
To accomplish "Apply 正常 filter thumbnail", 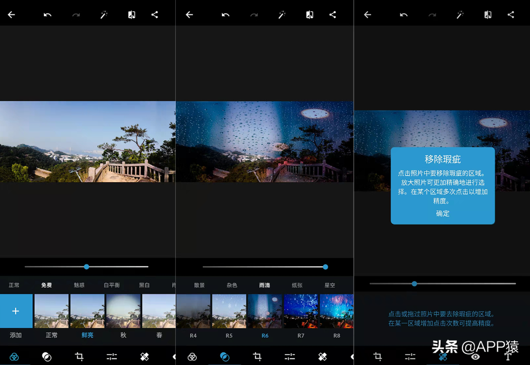I will coord(51,311).
